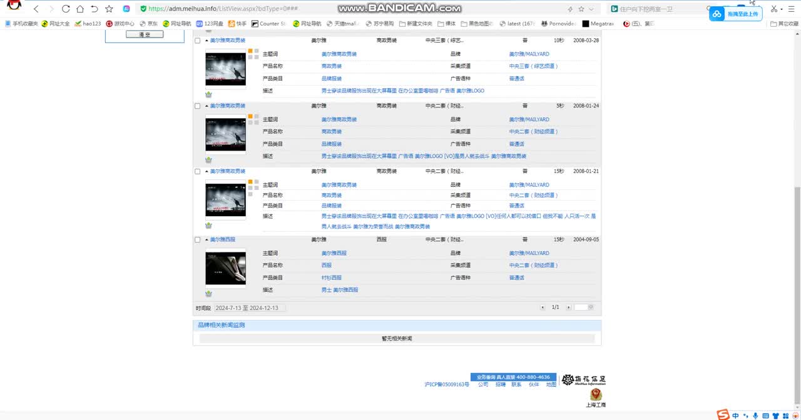This screenshot has width=801, height=420.
Task: Open the 美尔雅/MAILYARD brand link in first ad
Action: tap(529, 54)
